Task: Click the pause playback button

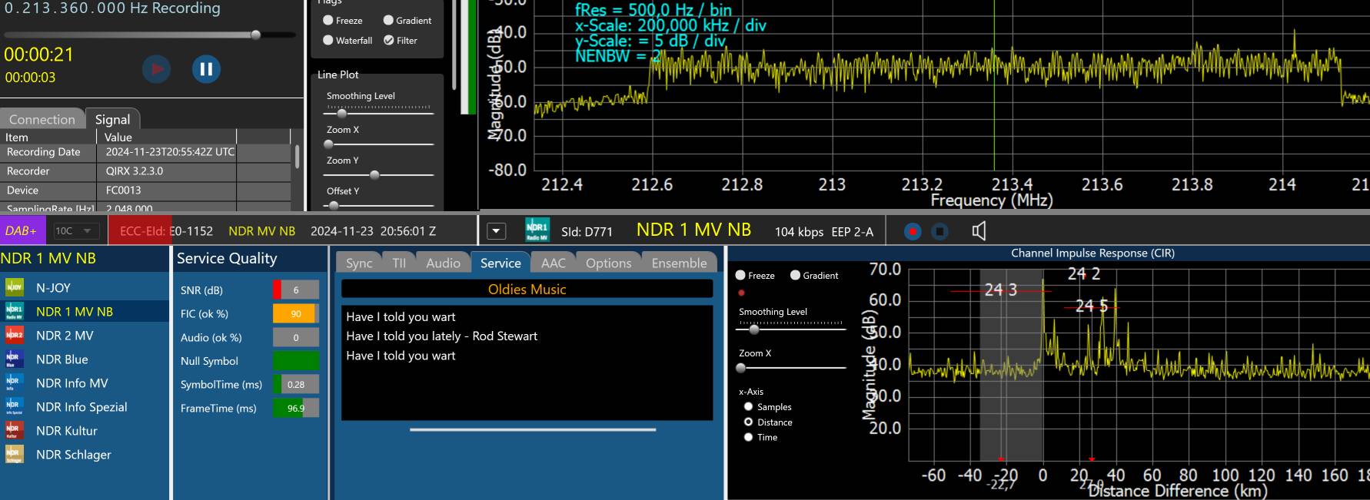Action: (206, 69)
